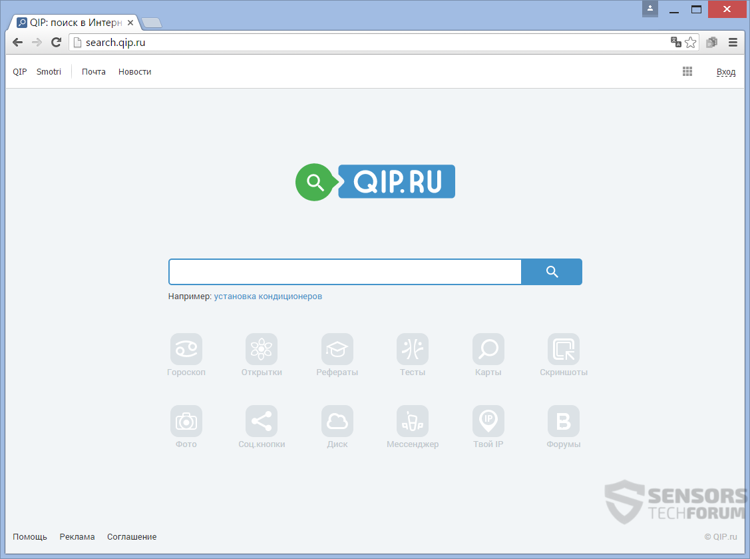Open the Рефераты graduation cap icon

(x=337, y=348)
